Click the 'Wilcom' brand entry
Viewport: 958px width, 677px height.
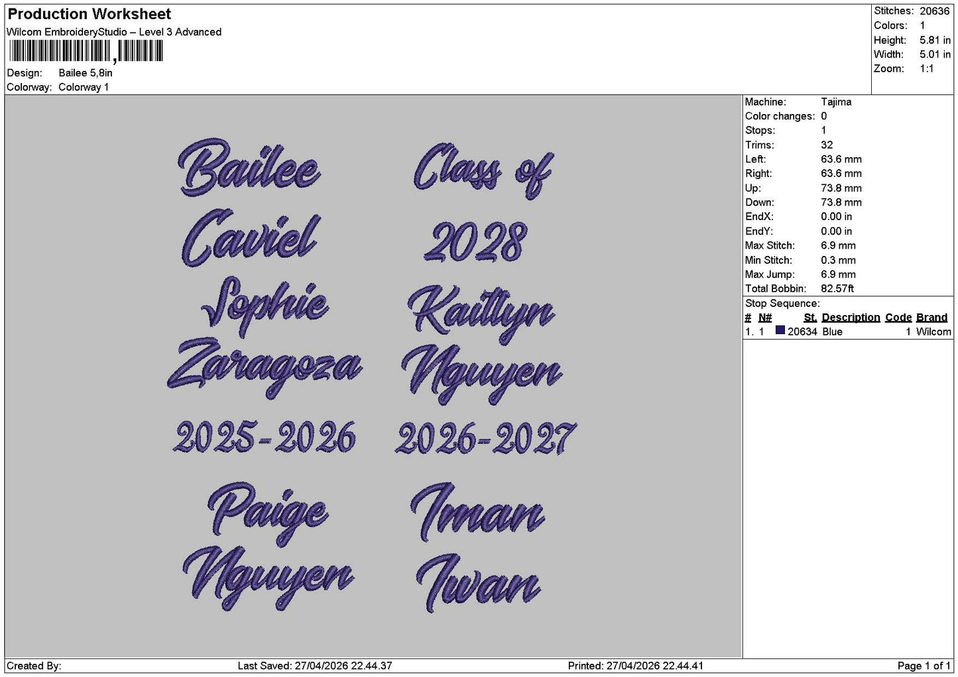point(933,332)
